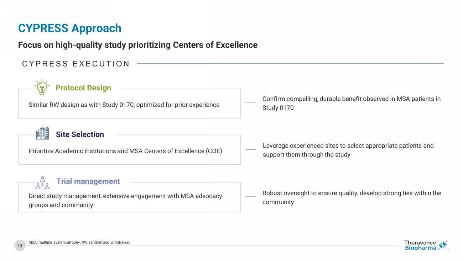Viewport: 463px width, 260px height.
Task: Select the Protocol Design heading
Action: (83, 88)
